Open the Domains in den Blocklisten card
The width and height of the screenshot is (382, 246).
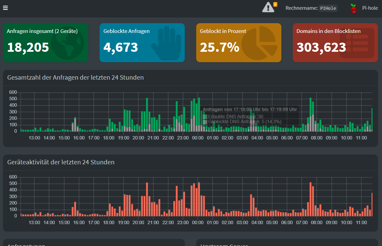(x=335, y=43)
